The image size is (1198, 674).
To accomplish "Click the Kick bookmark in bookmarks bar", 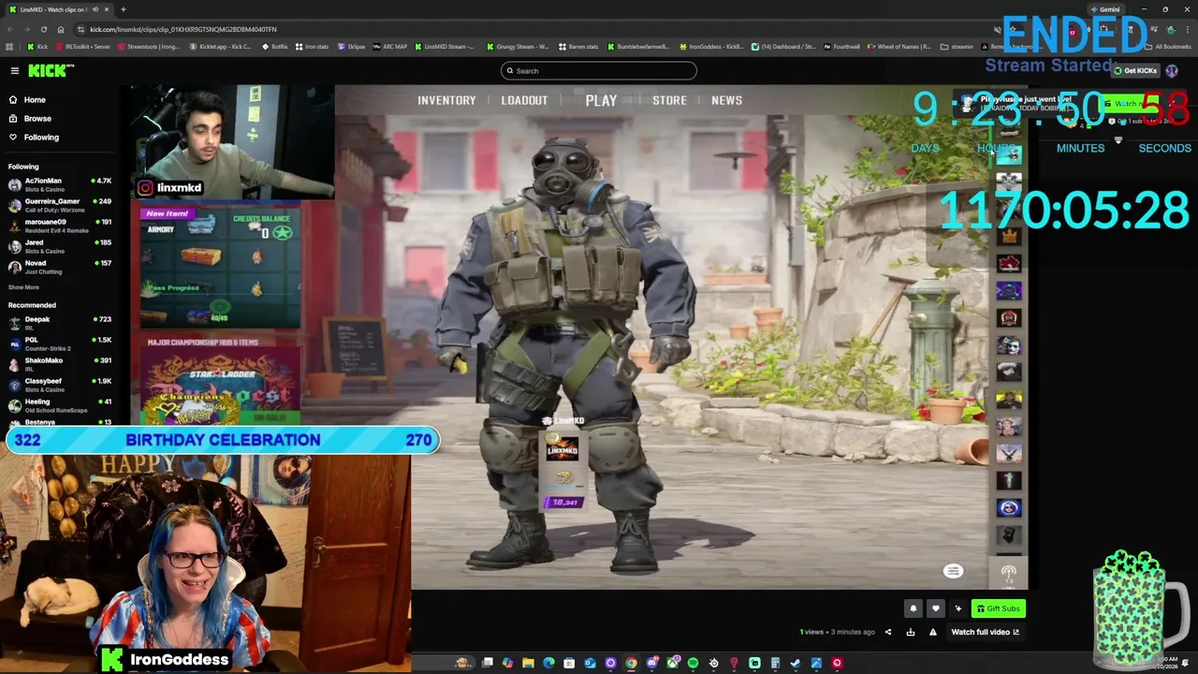I will [x=37, y=46].
